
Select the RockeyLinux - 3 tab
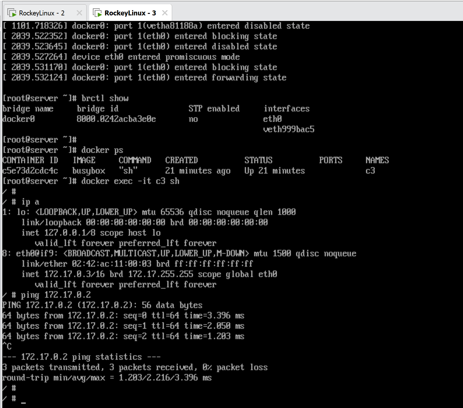130,13
